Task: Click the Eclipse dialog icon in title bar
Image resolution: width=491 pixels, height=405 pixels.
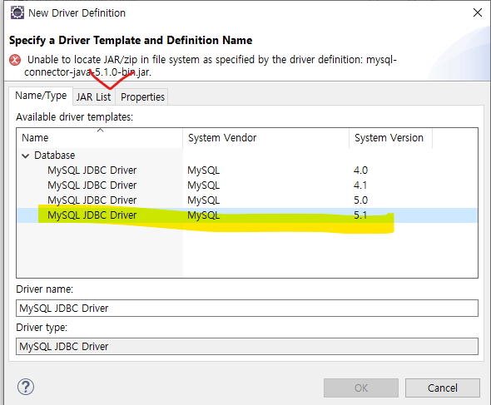Action: pyautogui.click(x=17, y=12)
